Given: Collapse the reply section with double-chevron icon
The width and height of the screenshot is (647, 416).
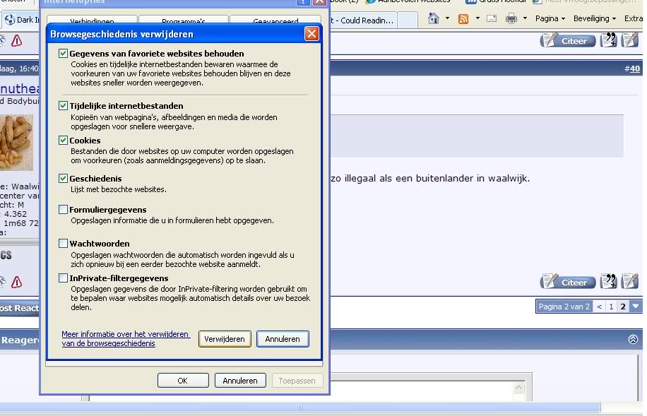Looking at the screenshot, I should click(633, 339).
